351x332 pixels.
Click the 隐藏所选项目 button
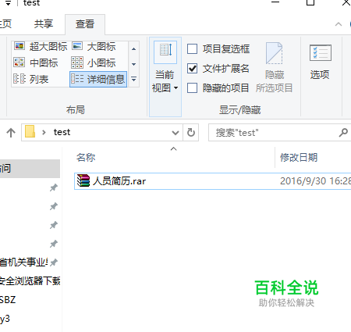coord(275,68)
